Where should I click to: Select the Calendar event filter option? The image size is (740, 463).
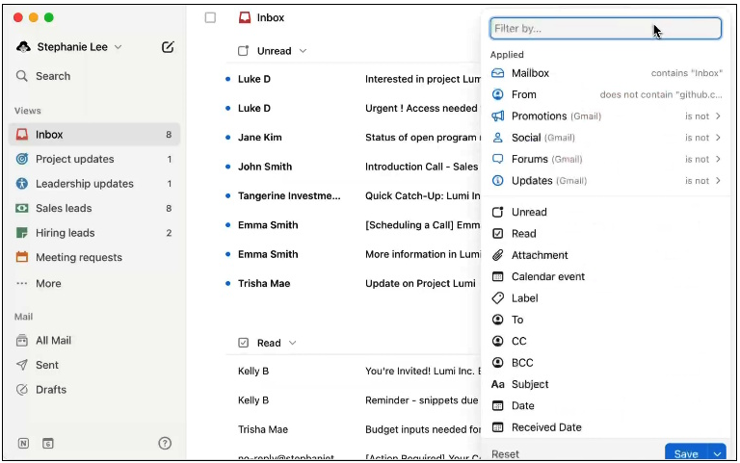[x=547, y=277]
